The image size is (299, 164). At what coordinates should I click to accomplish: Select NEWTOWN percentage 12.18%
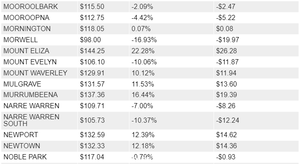pyautogui.click(x=143, y=146)
